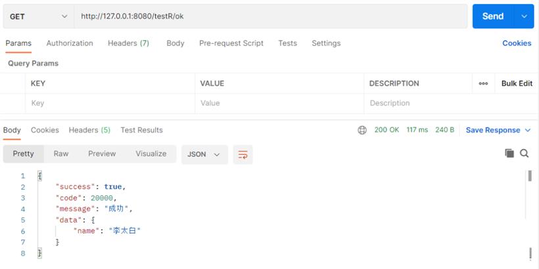Open the Settings tab

click(x=326, y=43)
